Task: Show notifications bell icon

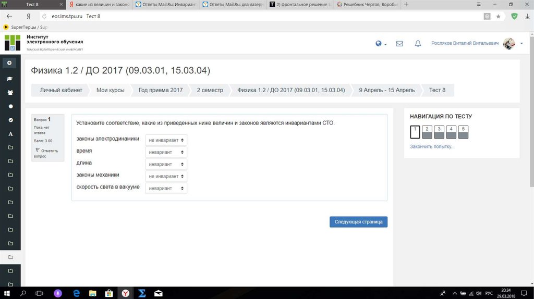Action: click(418, 44)
